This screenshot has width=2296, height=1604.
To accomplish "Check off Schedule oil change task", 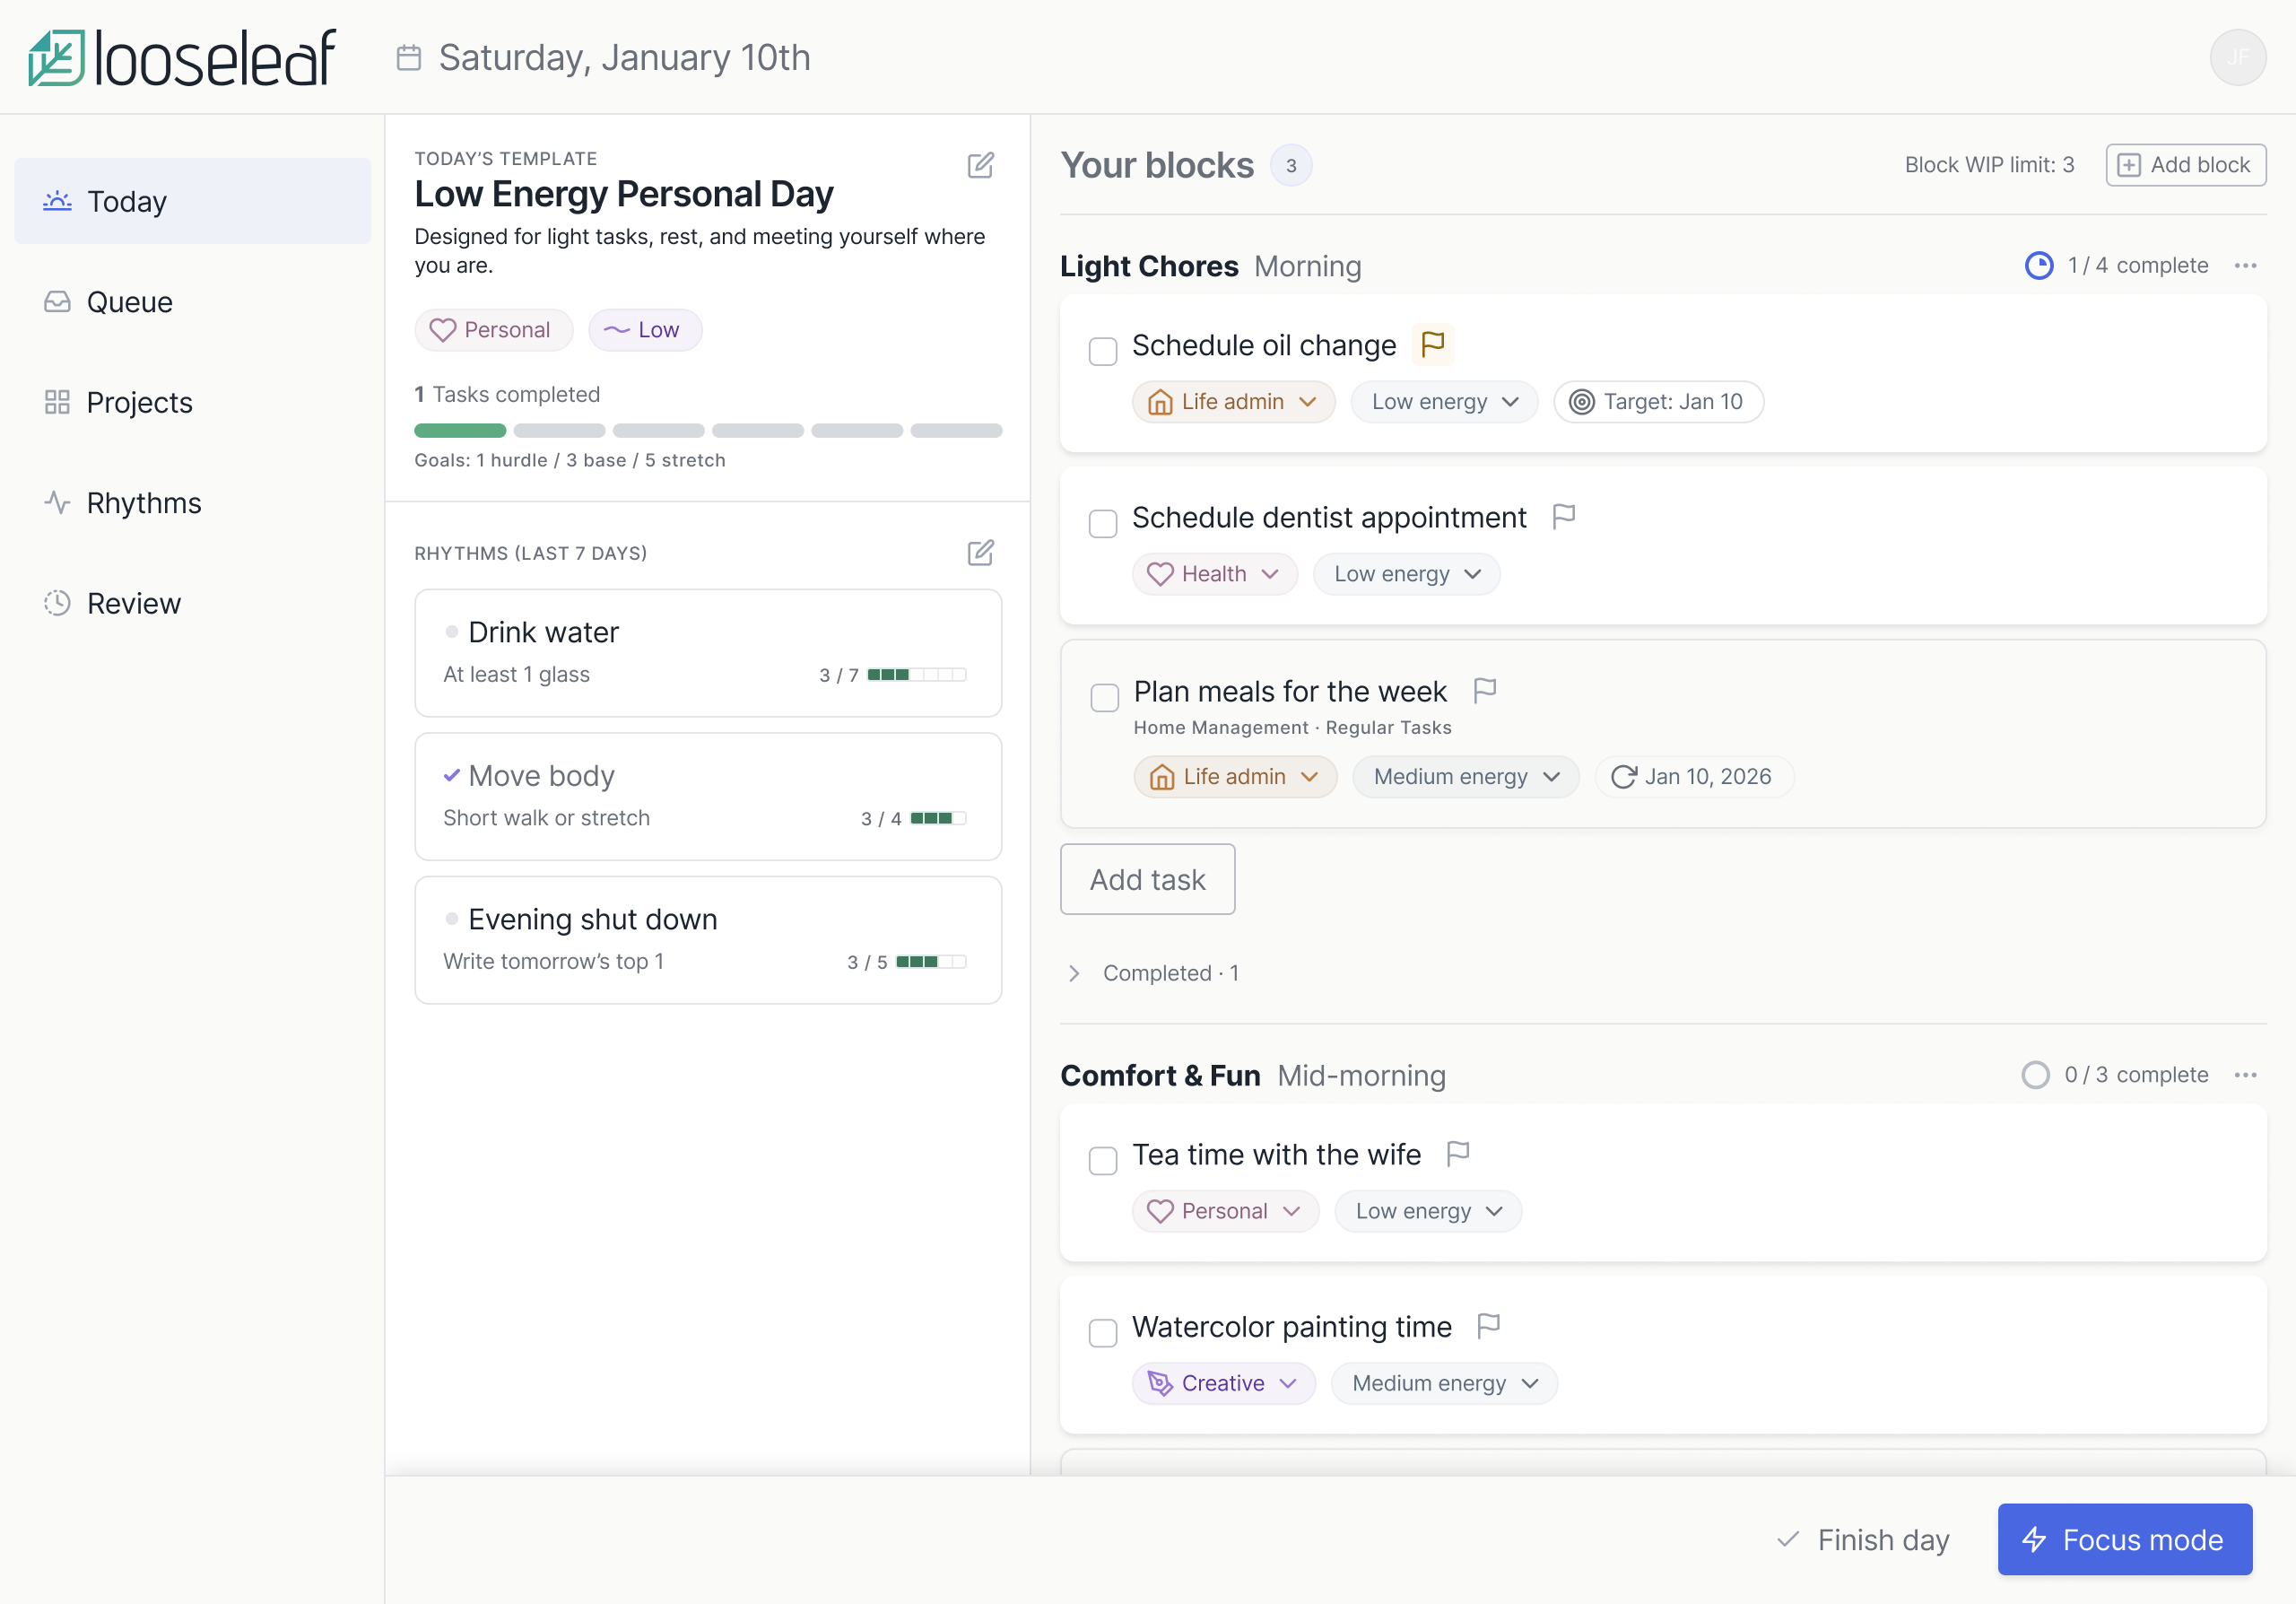I will pyautogui.click(x=1102, y=351).
